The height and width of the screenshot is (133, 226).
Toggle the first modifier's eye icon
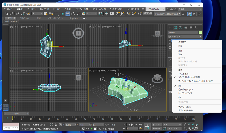point(170,40)
